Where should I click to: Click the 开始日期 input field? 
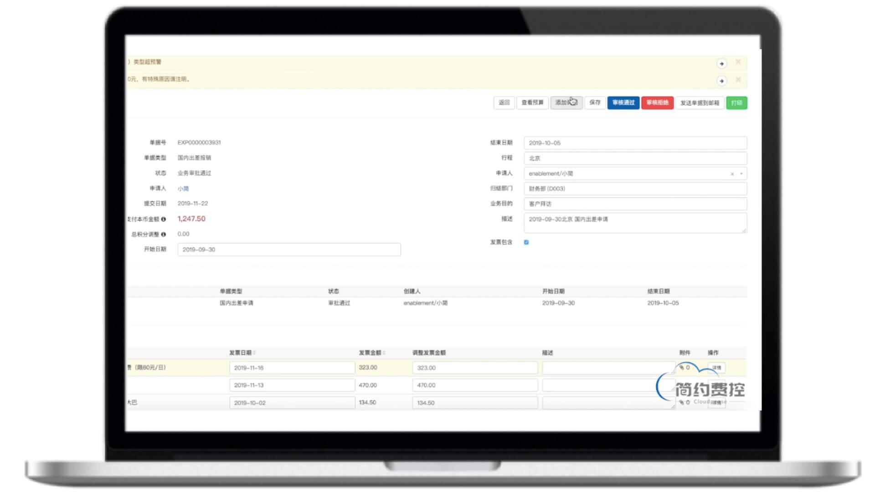tap(289, 250)
